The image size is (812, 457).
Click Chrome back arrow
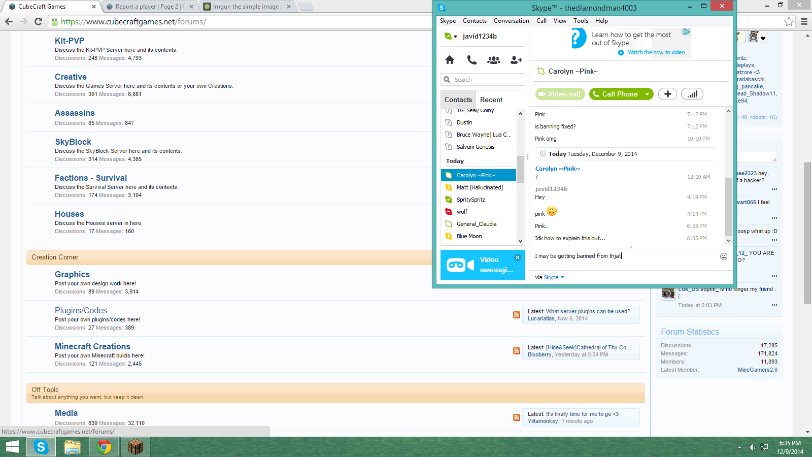[x=9, y=21]
